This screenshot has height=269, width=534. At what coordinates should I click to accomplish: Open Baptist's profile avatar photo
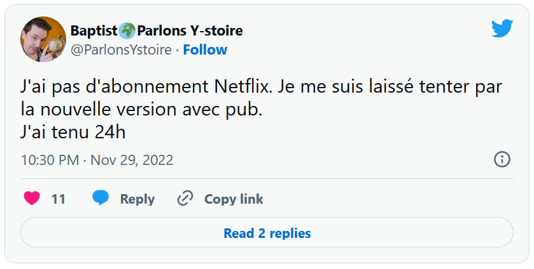(x=43, y=39)
